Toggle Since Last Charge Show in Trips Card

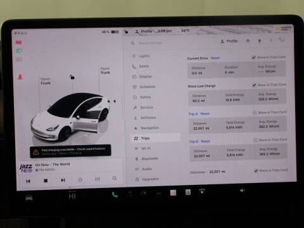pos(255,85)
